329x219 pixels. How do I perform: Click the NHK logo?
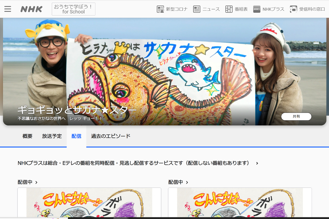[31, 9]
